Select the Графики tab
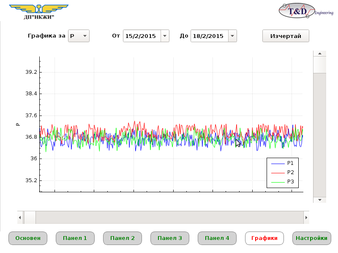 [x=264, y=238]
